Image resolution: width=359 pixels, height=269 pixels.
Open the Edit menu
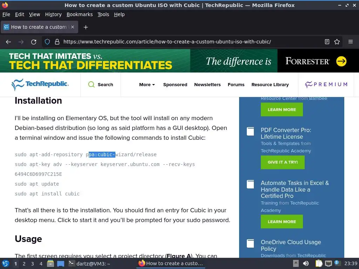[20, 14]
